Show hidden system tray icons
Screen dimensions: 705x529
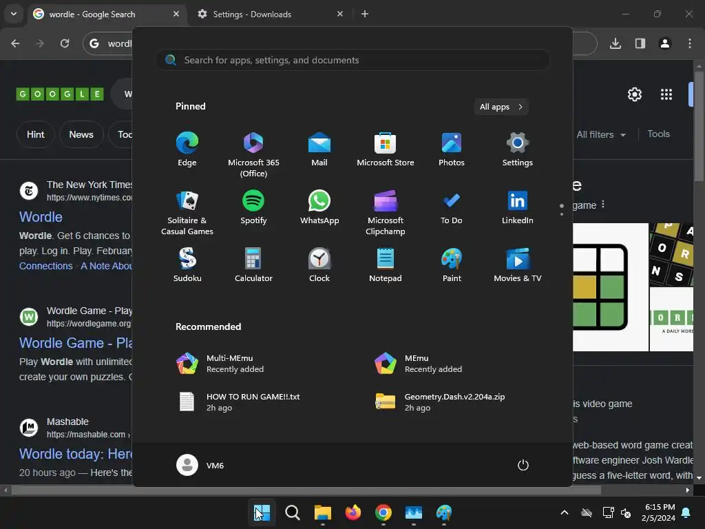(565, 512)
